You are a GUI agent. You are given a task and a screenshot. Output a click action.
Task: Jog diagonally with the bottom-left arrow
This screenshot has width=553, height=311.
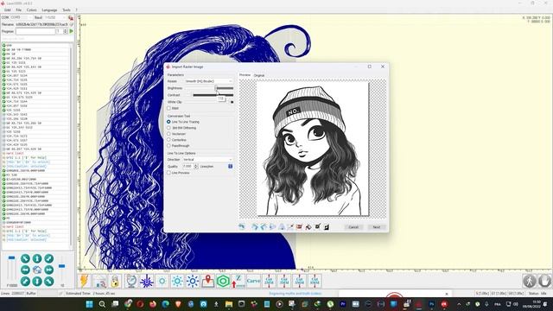point(25,282)
